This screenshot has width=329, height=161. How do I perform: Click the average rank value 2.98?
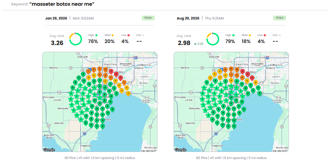click(184, 43)
